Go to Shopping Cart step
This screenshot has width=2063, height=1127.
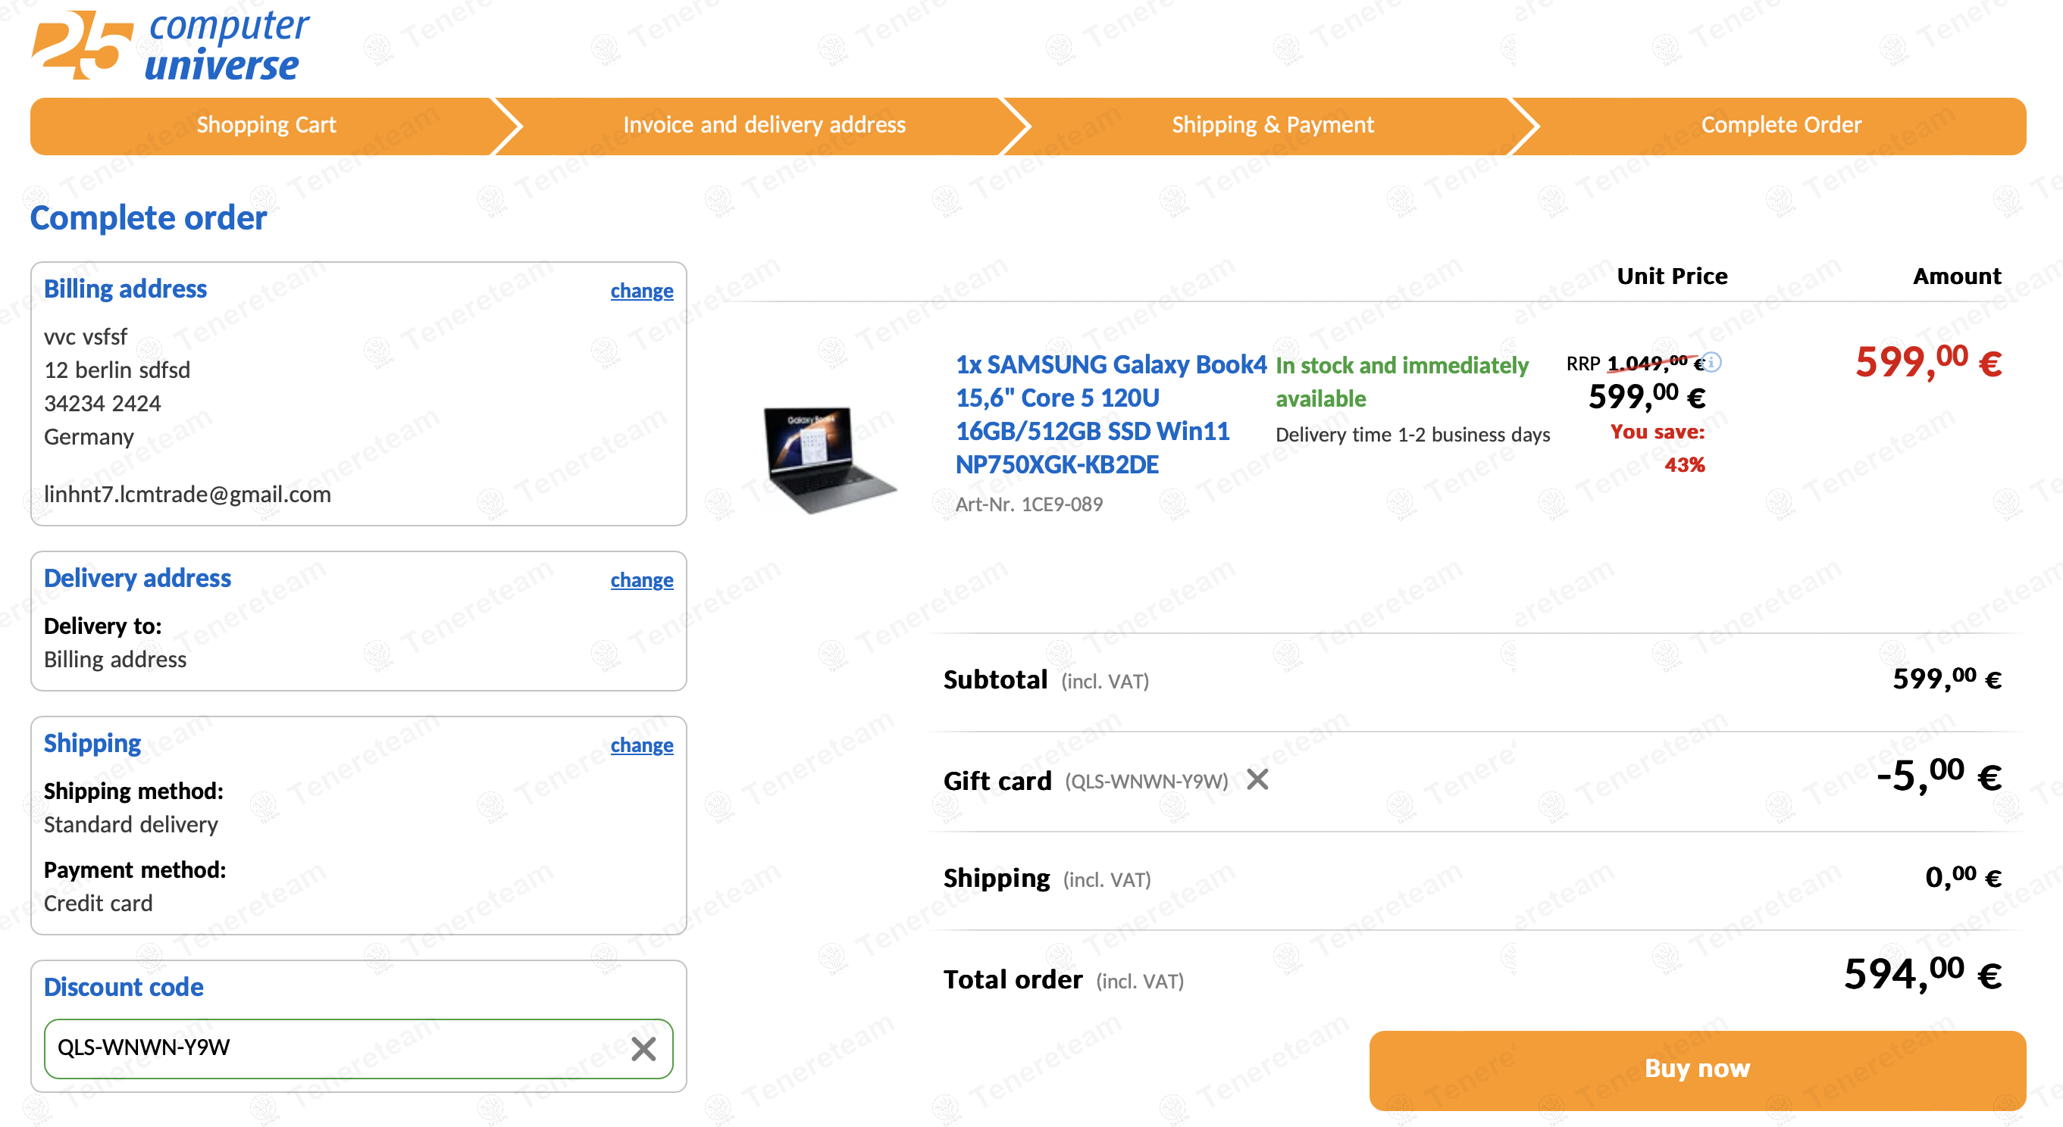pyautogui.click(x=266, y=125)
